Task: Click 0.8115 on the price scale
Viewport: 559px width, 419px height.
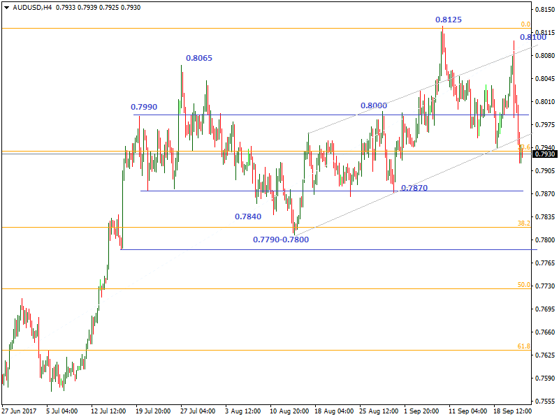Action: pyautogui.click(x=546, y=33)
